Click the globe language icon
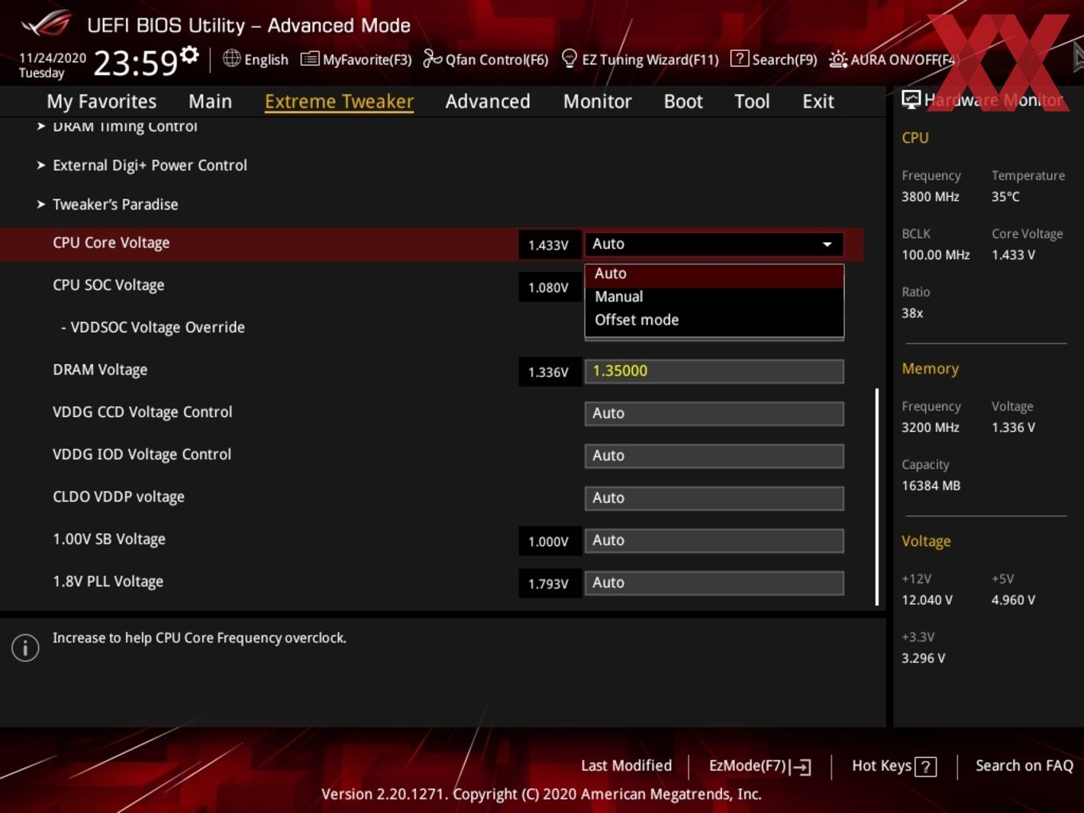The image size is (1084, 813). 231,58
